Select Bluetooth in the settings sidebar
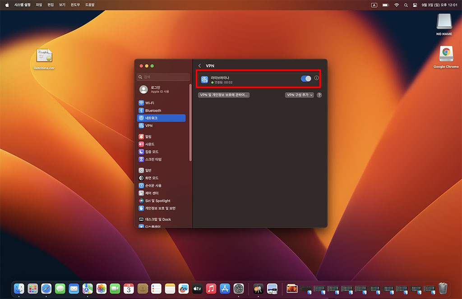The width and height of the screenshot is (462, 299). coord(162,110)
